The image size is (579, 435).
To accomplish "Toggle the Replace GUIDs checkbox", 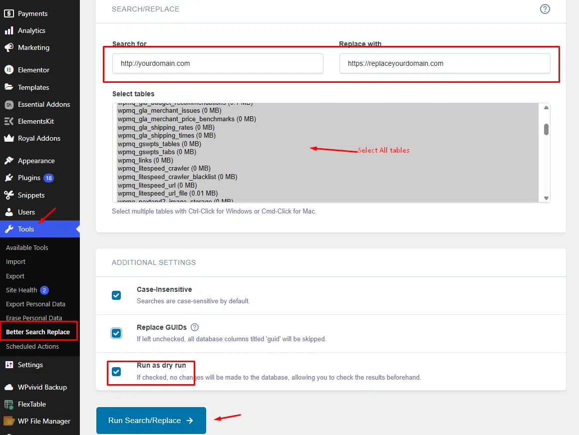I will [x=116, y=333].
